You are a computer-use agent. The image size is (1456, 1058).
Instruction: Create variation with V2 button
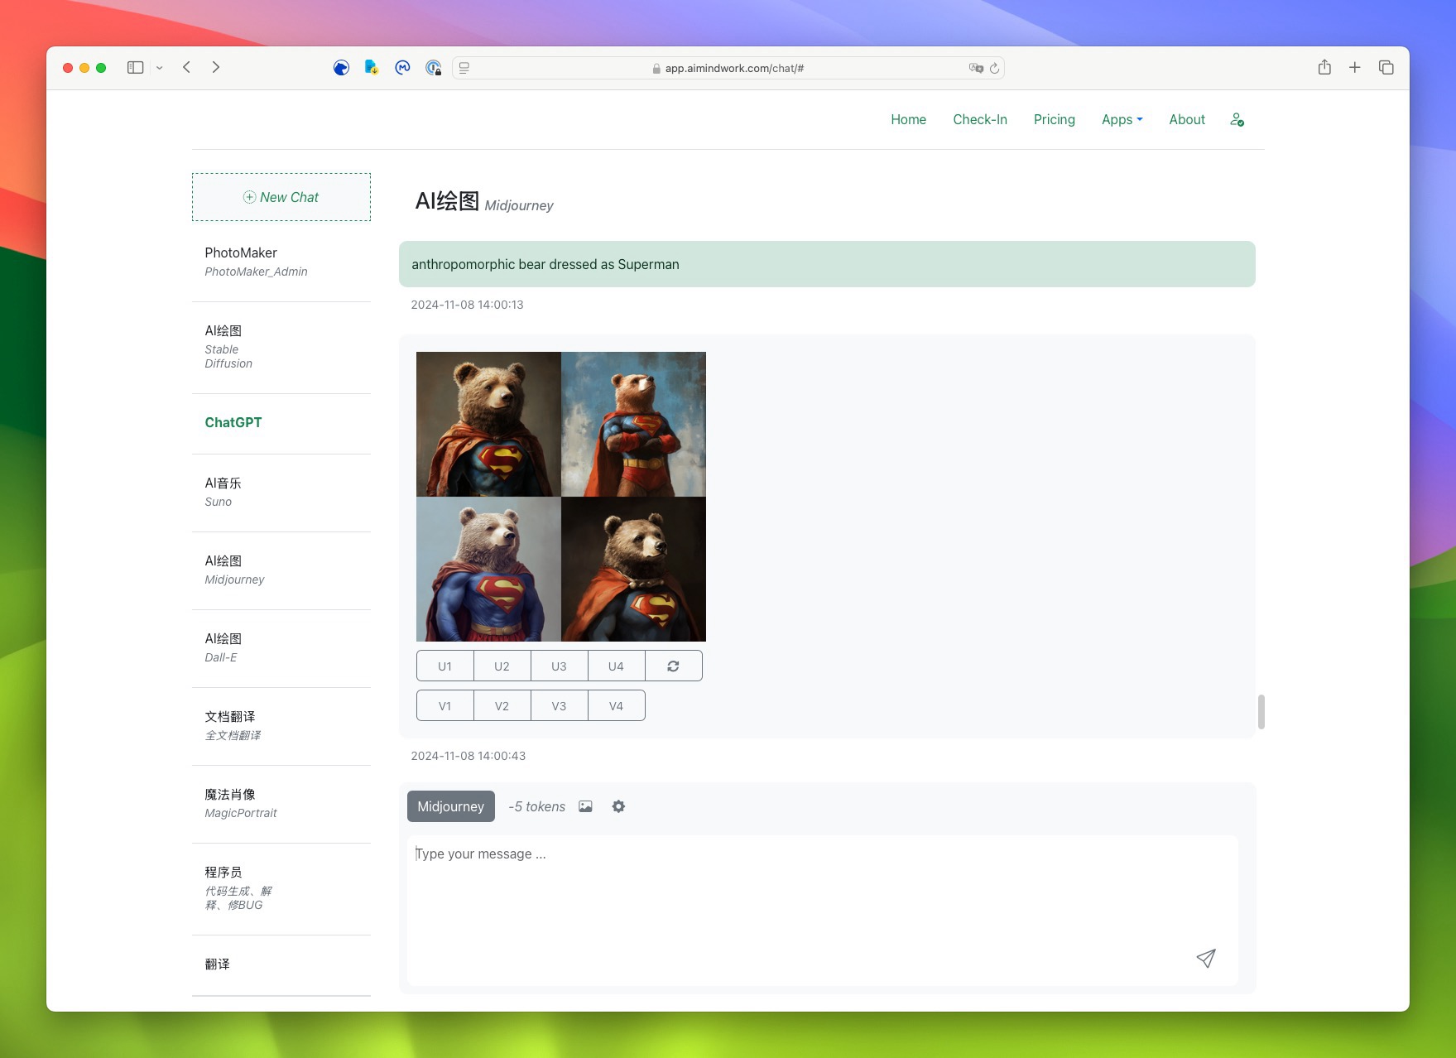[502, 705]
